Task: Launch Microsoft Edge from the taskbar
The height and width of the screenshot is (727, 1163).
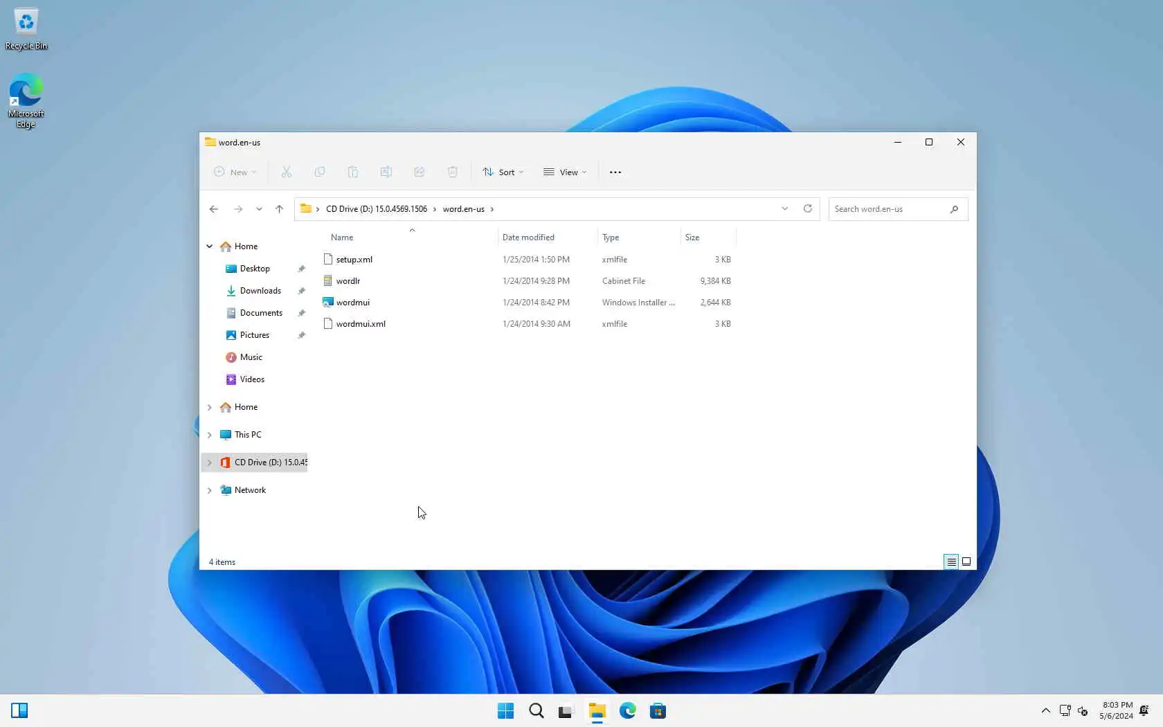Action: pos(628,711)
